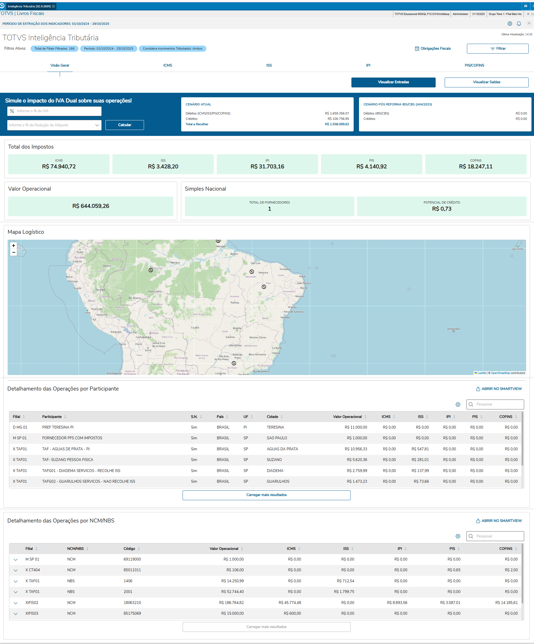The height and width of the screenshot is (644, 534).
Task: Zoom in on the logistics map
Action: [x=14, y=246]
